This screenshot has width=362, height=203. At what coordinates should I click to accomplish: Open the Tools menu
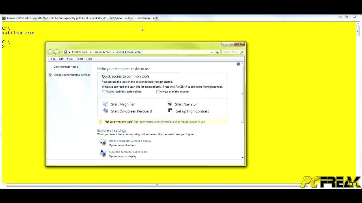79,59
